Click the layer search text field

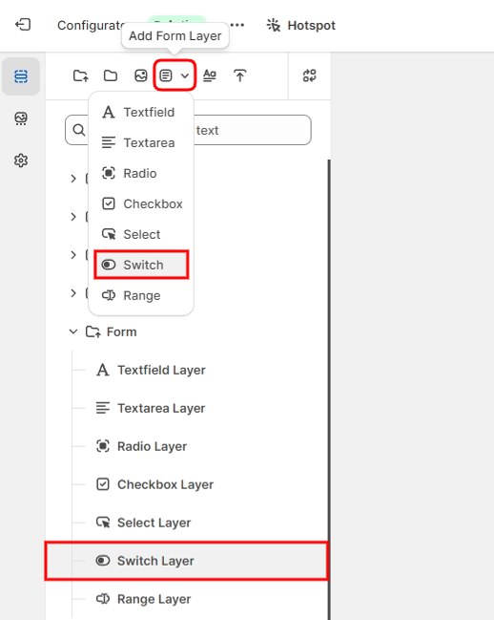pyautogui.click(x=188, y=130)
